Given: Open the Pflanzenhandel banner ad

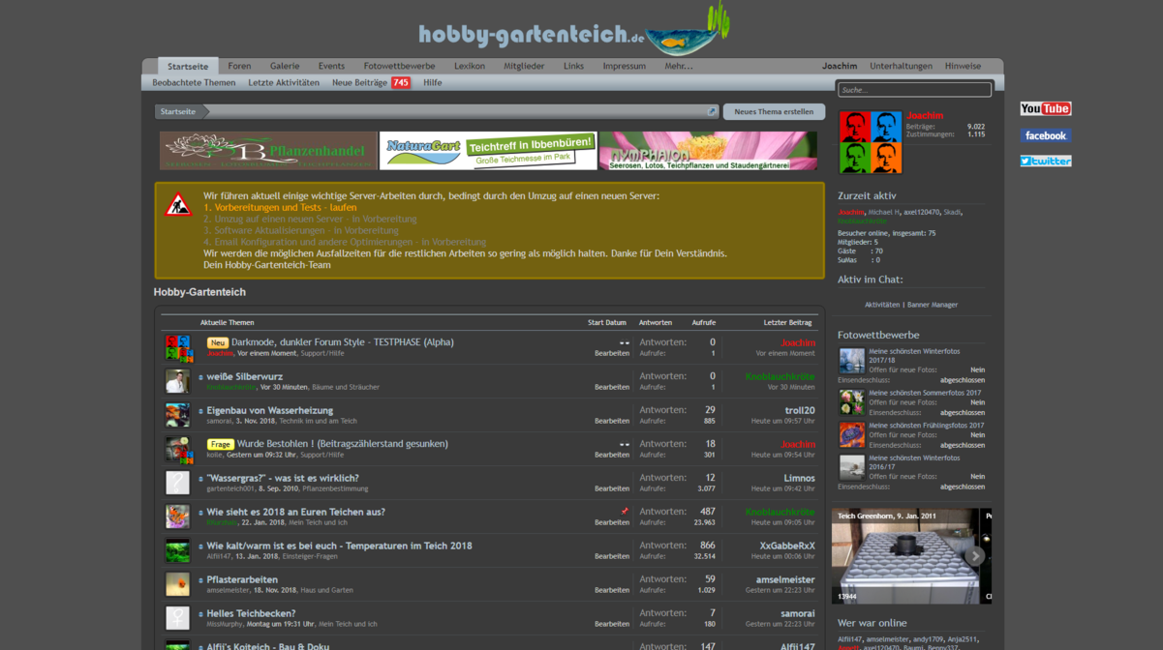Looking at the screenshot, I should click(x=268, y=151).
